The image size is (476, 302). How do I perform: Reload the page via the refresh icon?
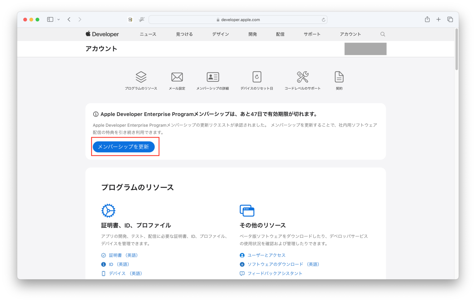323,19
